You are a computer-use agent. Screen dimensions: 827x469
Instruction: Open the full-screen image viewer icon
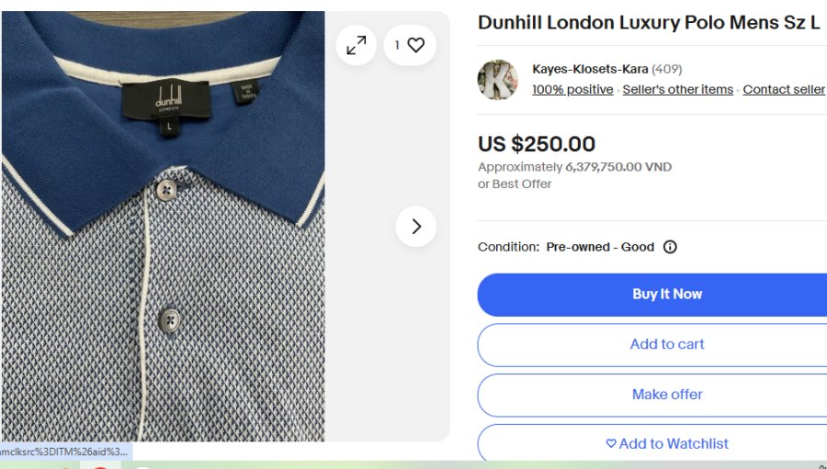356,45
